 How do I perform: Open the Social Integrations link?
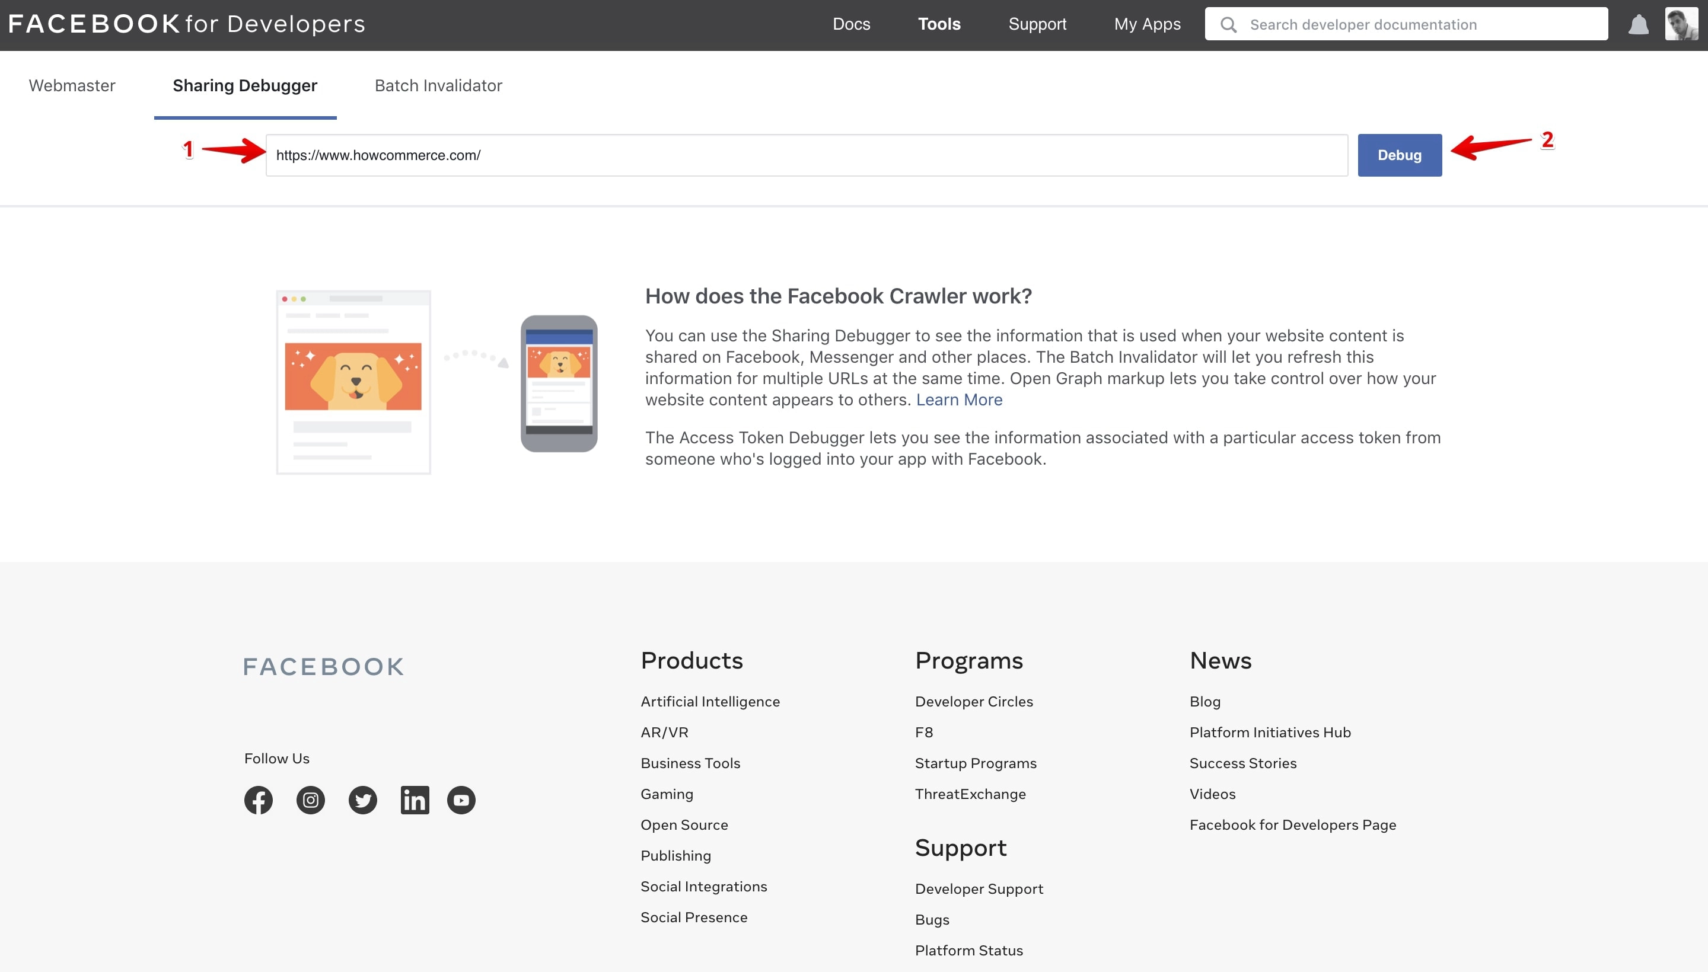(x=703, y=886)
